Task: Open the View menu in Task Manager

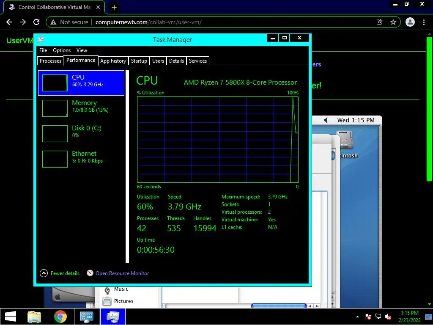Action: 82,50
